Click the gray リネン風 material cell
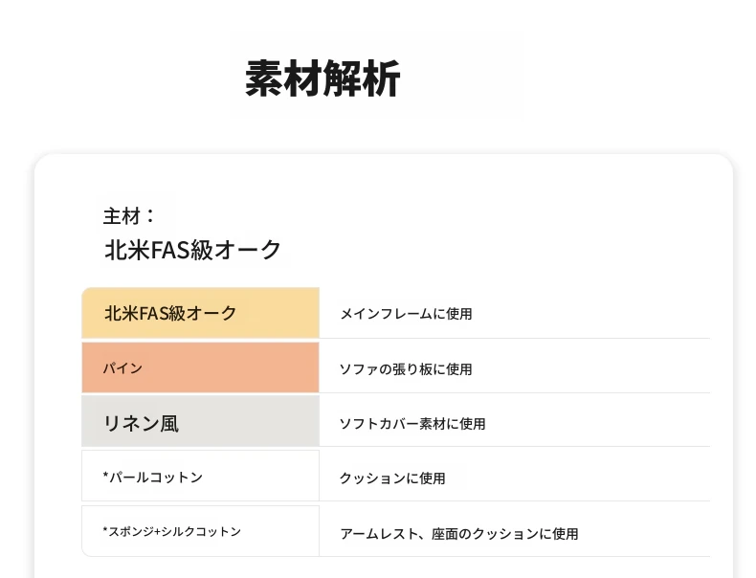 point(200,422)
